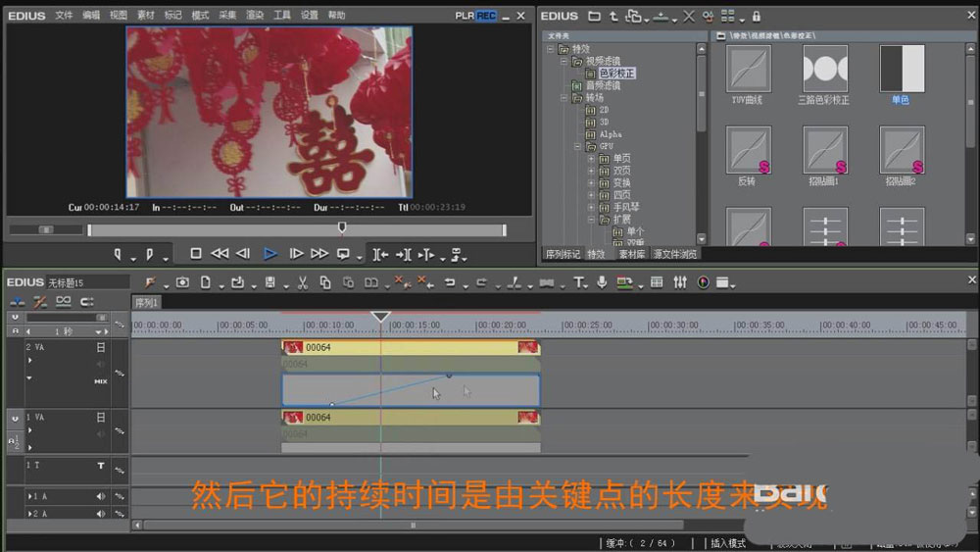Click the Undo arrow icon
This screenshot has height=552, width=980.
(450, 282)
